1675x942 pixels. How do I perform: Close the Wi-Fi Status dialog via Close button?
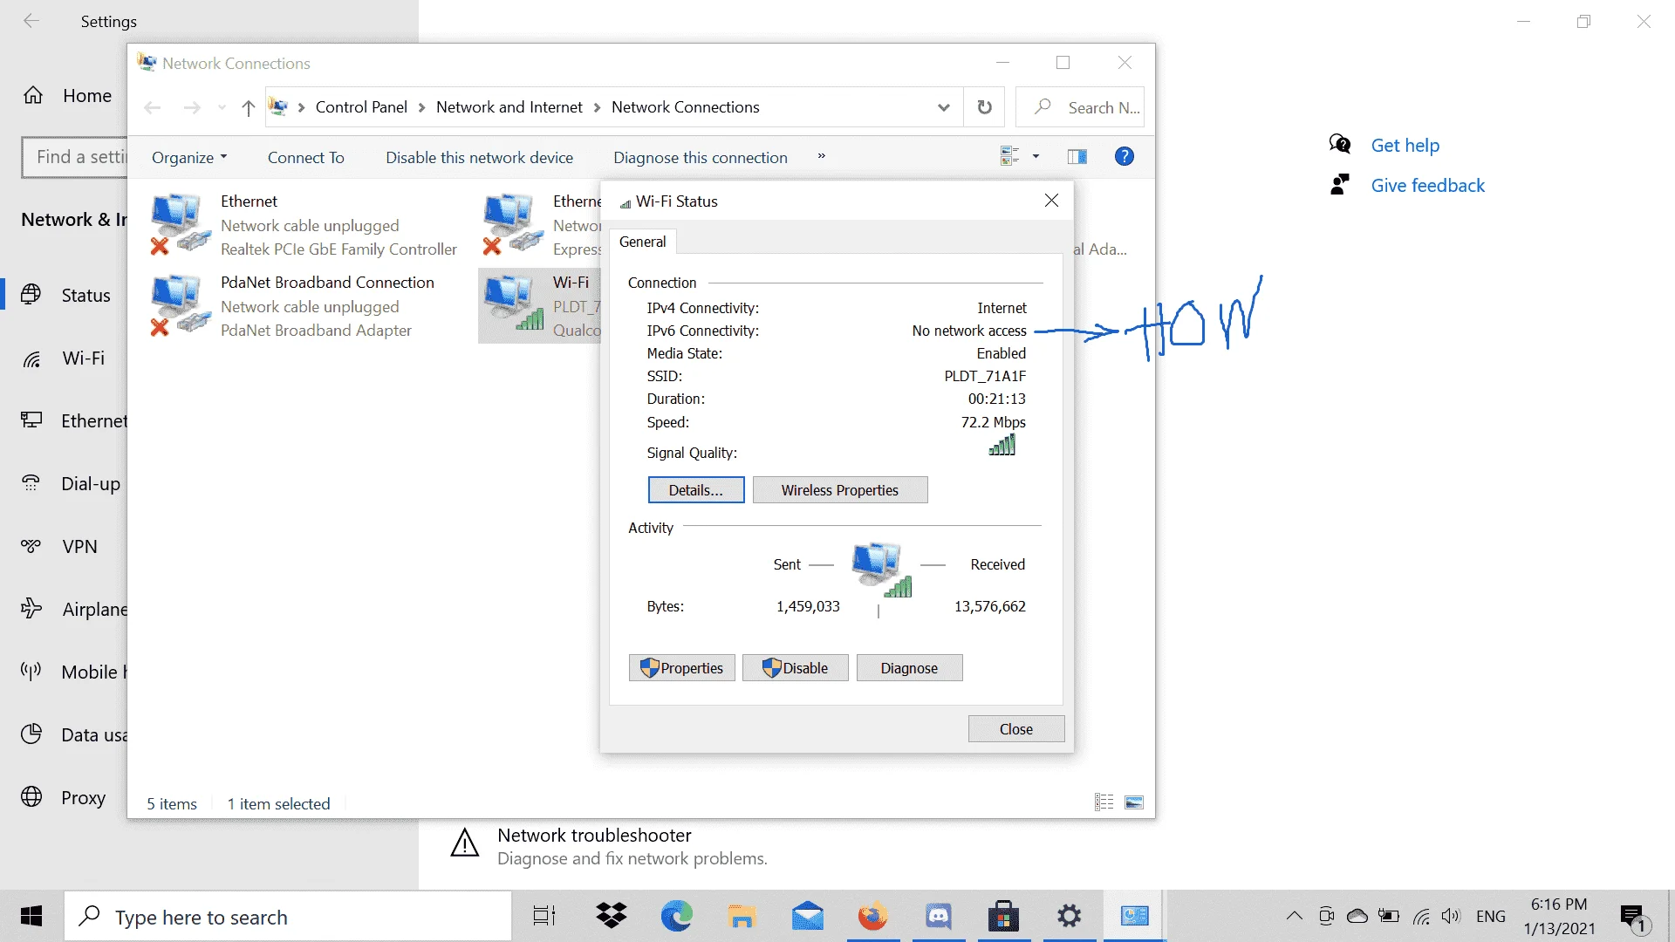pyautogui.click(x=1016, y=729)
